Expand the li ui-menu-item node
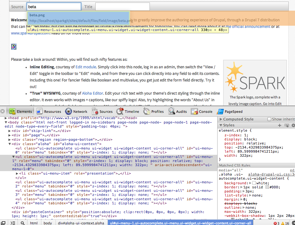Image resolution: width=295 pixels, height=225 pixels. 17,174
